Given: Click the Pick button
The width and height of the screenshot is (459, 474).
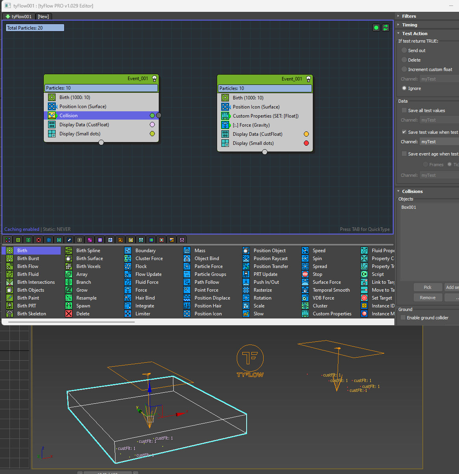Looking at the screenshot, I should tap(427, 287).
